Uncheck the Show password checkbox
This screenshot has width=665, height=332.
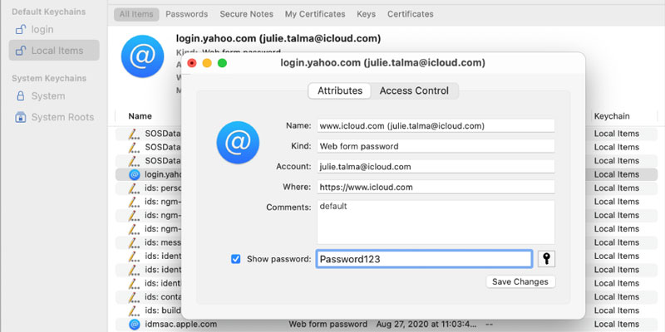[x=236, y=259]
